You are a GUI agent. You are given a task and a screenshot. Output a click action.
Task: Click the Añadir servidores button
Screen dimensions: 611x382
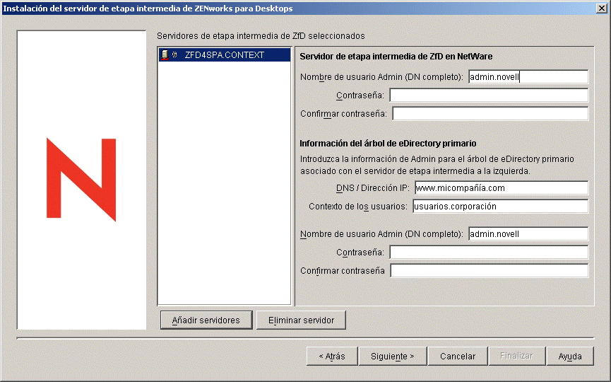pos(206,320)
